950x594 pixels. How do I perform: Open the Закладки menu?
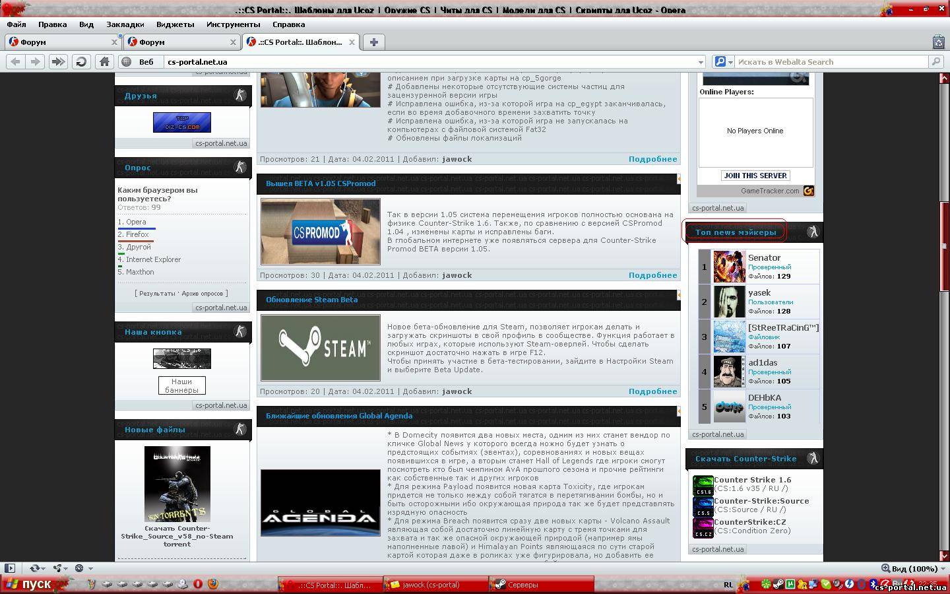pos(125,24)
